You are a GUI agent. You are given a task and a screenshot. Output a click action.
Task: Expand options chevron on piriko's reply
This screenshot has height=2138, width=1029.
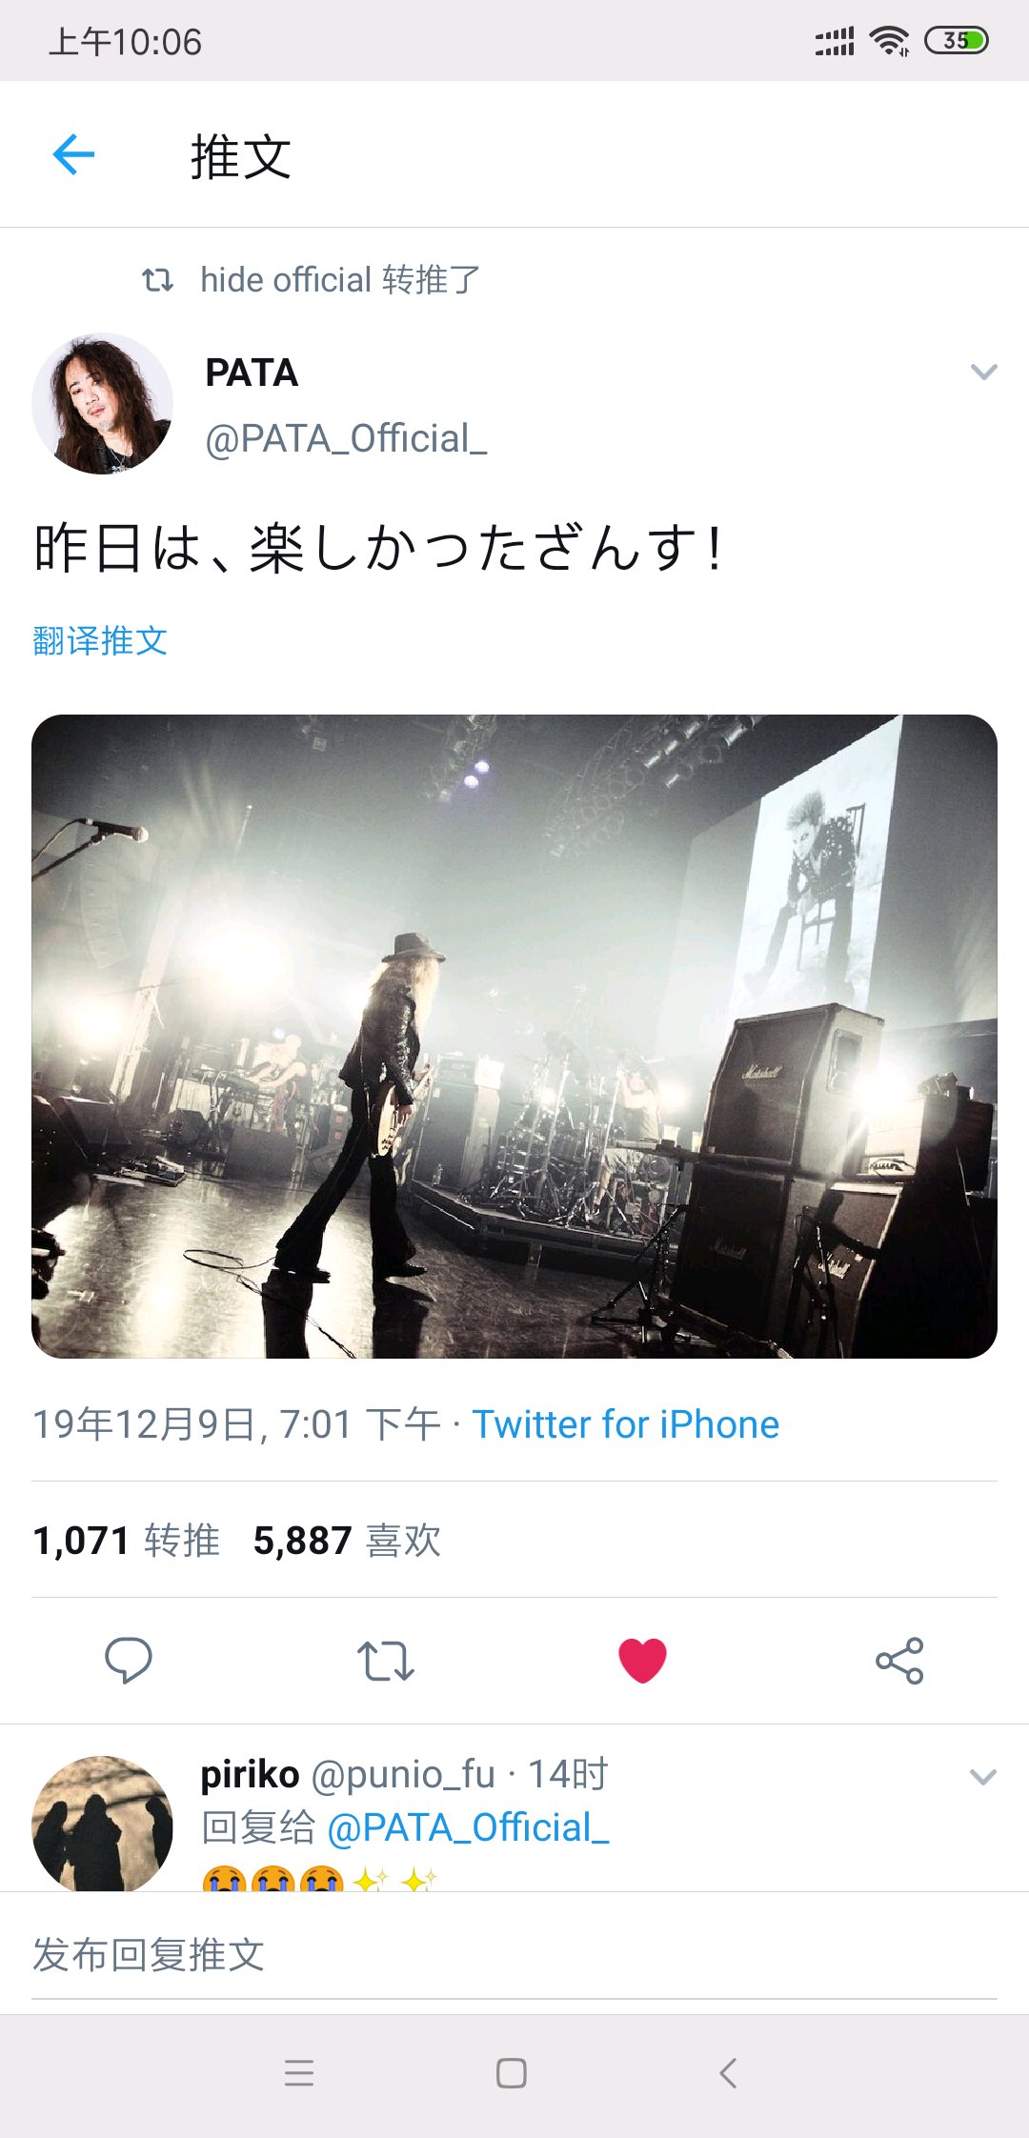(983, 1777)
